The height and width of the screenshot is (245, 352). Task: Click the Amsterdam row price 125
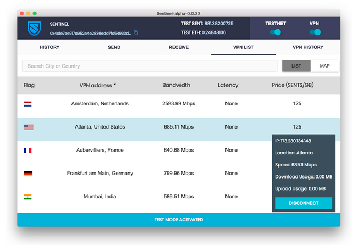(x=297, y=104)
